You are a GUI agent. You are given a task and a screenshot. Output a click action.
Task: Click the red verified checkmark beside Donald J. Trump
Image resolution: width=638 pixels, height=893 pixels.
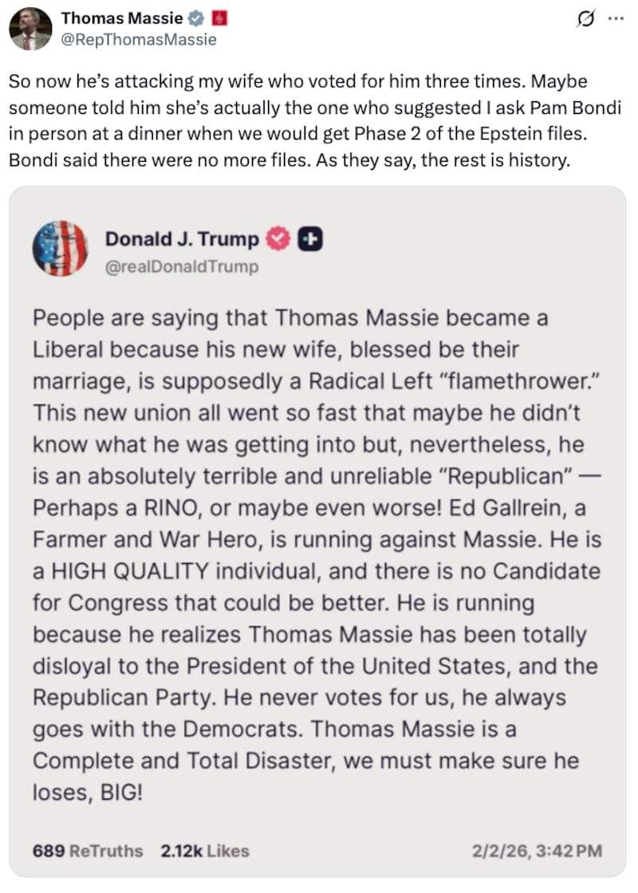pos(279,238)
